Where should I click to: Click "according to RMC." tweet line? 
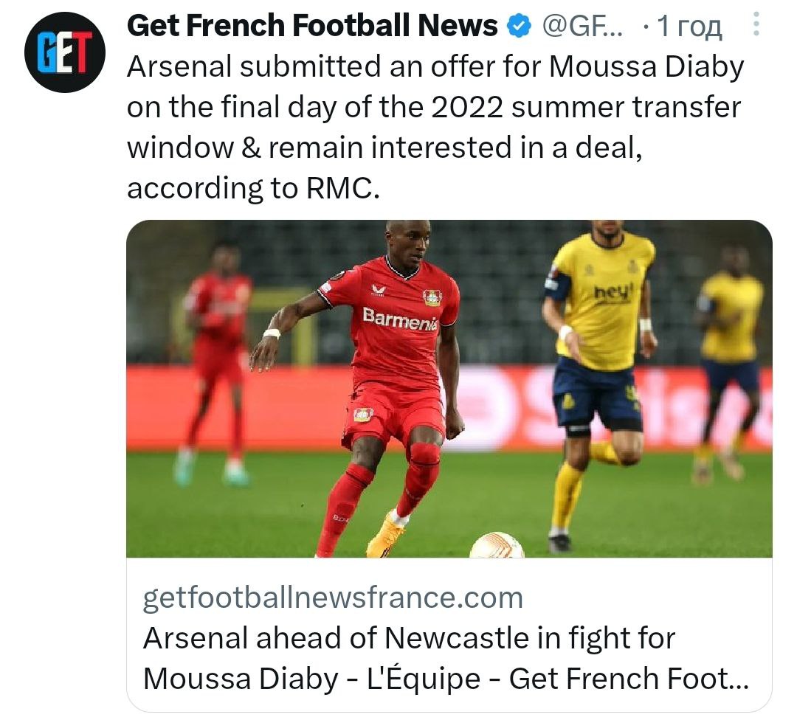(254, 188)
